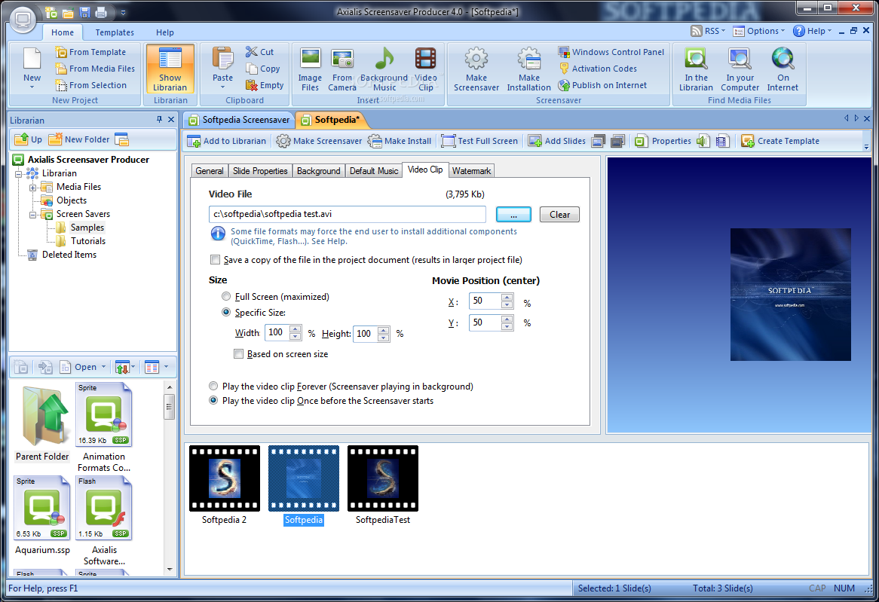Click Add Slides toolbar button
Screen dimensions: 879x602
[x=557, y=141]
